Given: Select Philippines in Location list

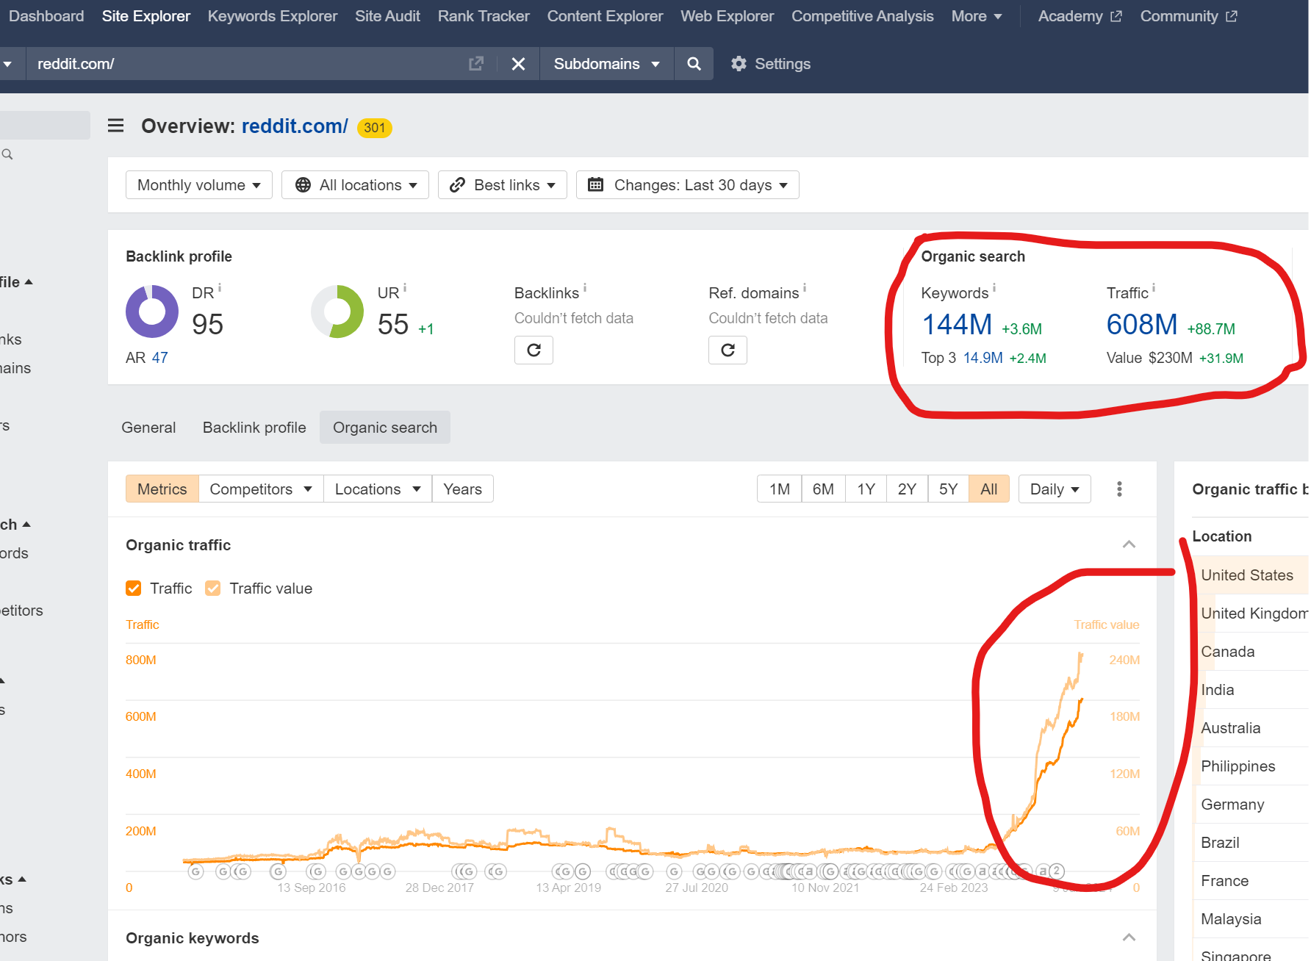Looking at the screenshot, I should [1238, 766].
